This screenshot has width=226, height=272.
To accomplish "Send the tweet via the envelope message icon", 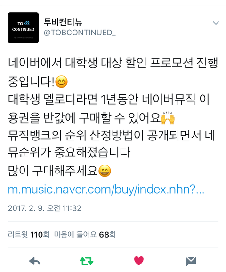I will (x=191, y=261).
